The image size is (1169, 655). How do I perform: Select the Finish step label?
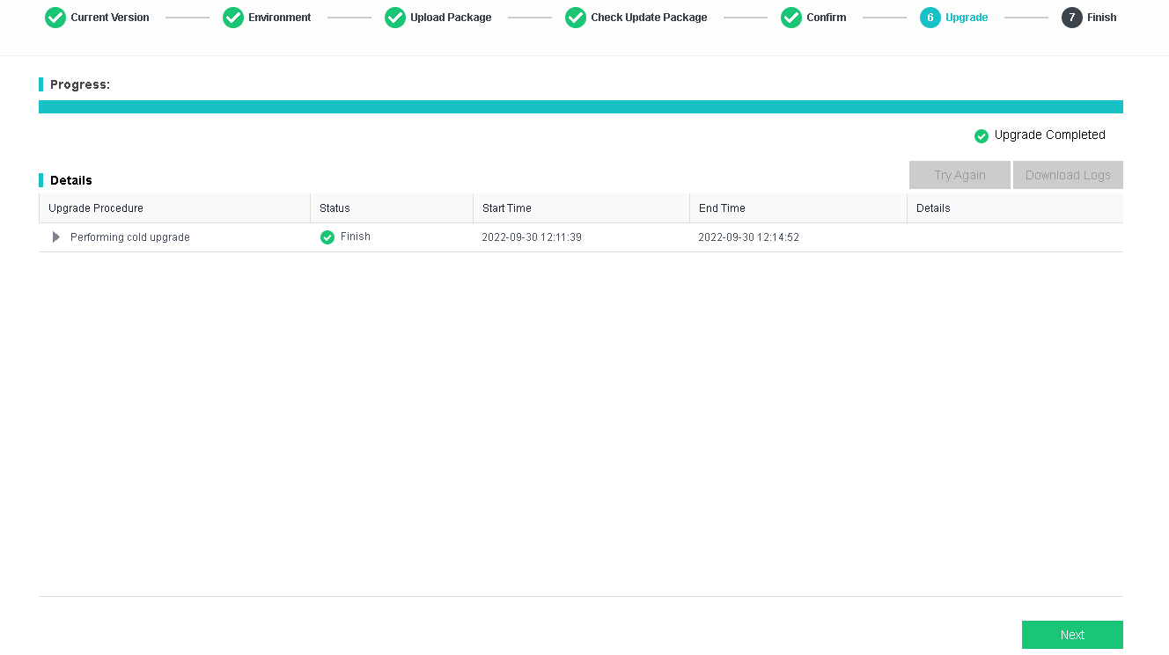coord(1101,18)
